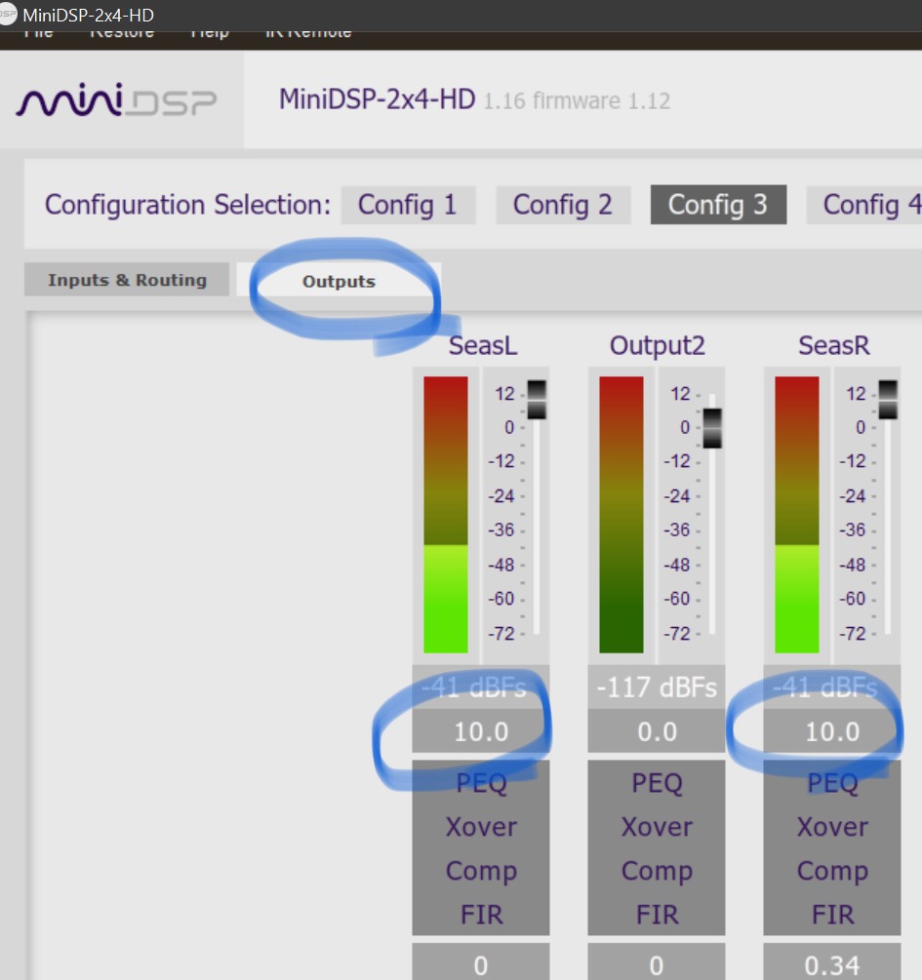Select Config 4 preset
This screenshot has height=980, width=922.
[x=866, y=205]
